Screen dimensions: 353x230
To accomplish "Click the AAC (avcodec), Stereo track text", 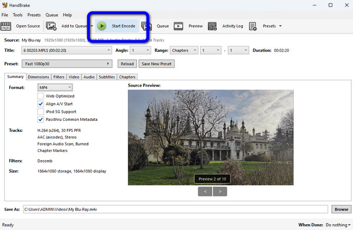I will [x=56, y=137].
